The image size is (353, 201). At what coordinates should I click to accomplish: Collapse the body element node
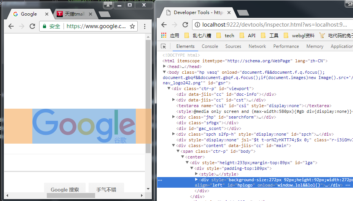[164, 72]
